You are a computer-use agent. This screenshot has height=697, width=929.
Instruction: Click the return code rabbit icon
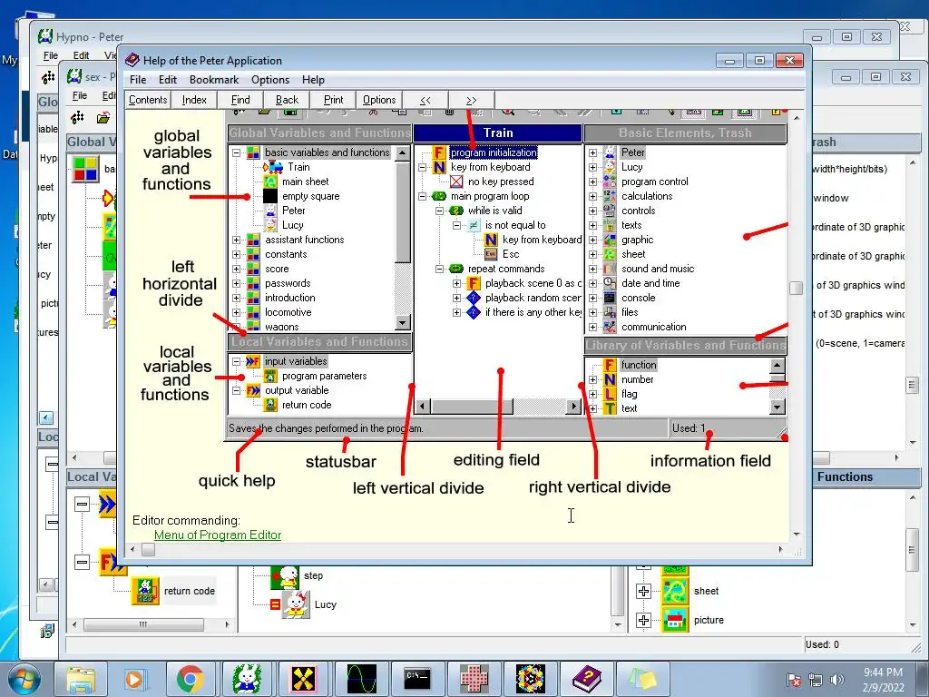(x=145, y=591)
